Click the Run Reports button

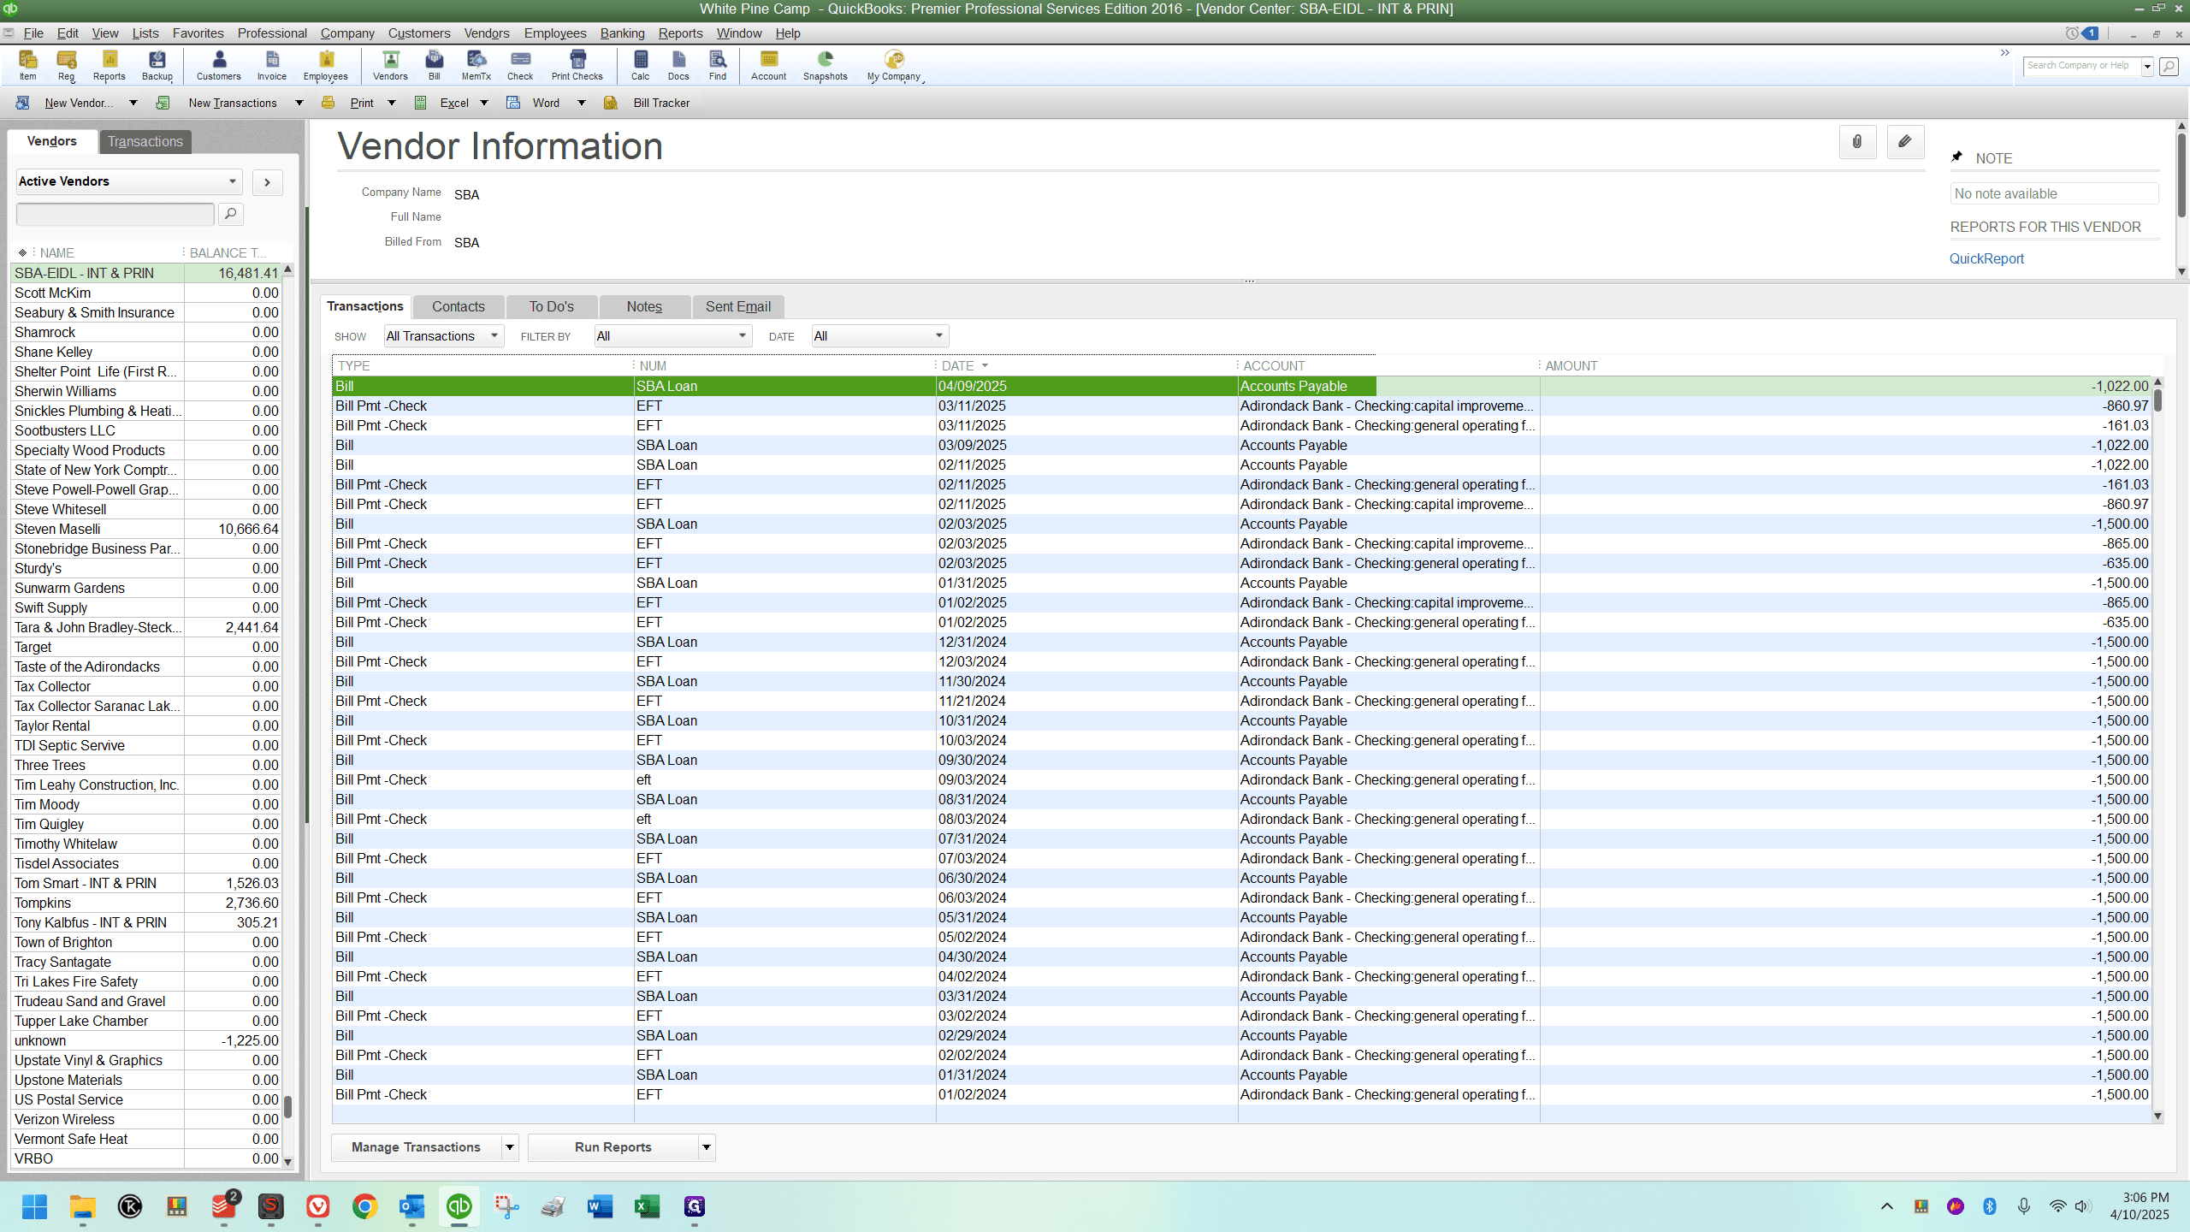pos(613,1147)
